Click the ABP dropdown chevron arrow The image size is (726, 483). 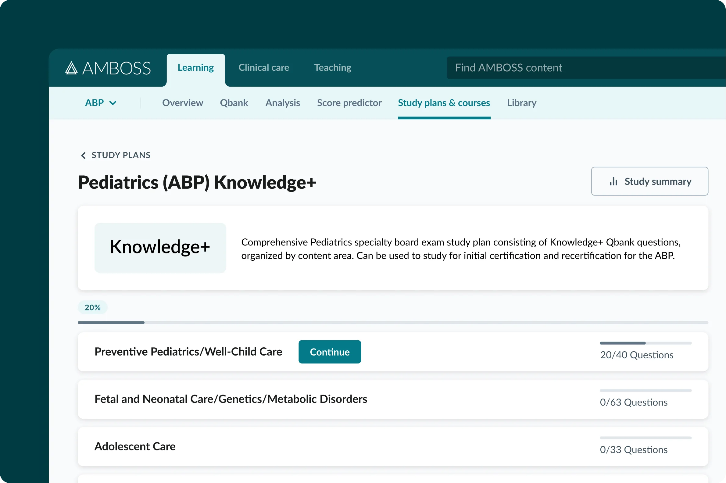coord(113,103)
